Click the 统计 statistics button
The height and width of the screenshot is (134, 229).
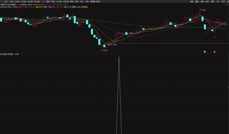208,1
